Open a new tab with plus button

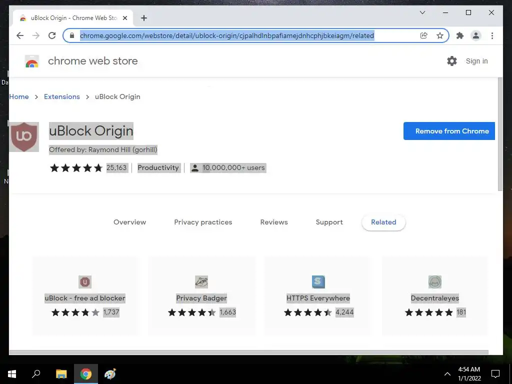click(x=144, y=18)
